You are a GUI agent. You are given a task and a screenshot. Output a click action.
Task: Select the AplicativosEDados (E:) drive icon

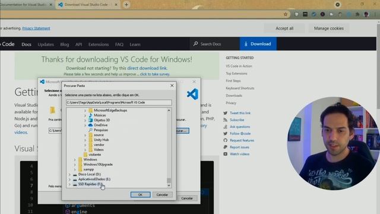point(75,180)
